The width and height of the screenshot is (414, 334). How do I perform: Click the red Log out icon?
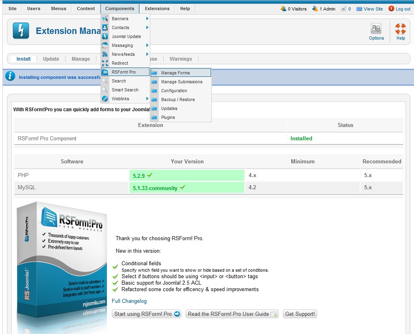391,9
